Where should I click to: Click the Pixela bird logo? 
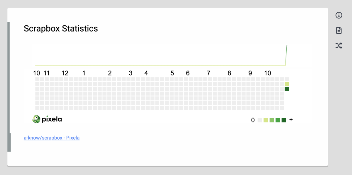[36, 119]
